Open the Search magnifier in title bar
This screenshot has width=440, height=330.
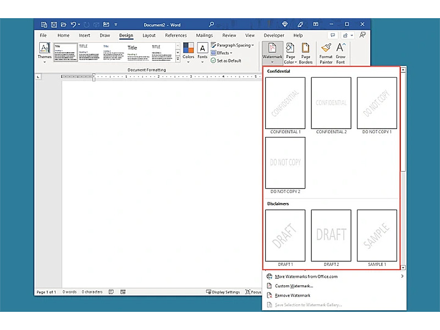tap(211, 24)
